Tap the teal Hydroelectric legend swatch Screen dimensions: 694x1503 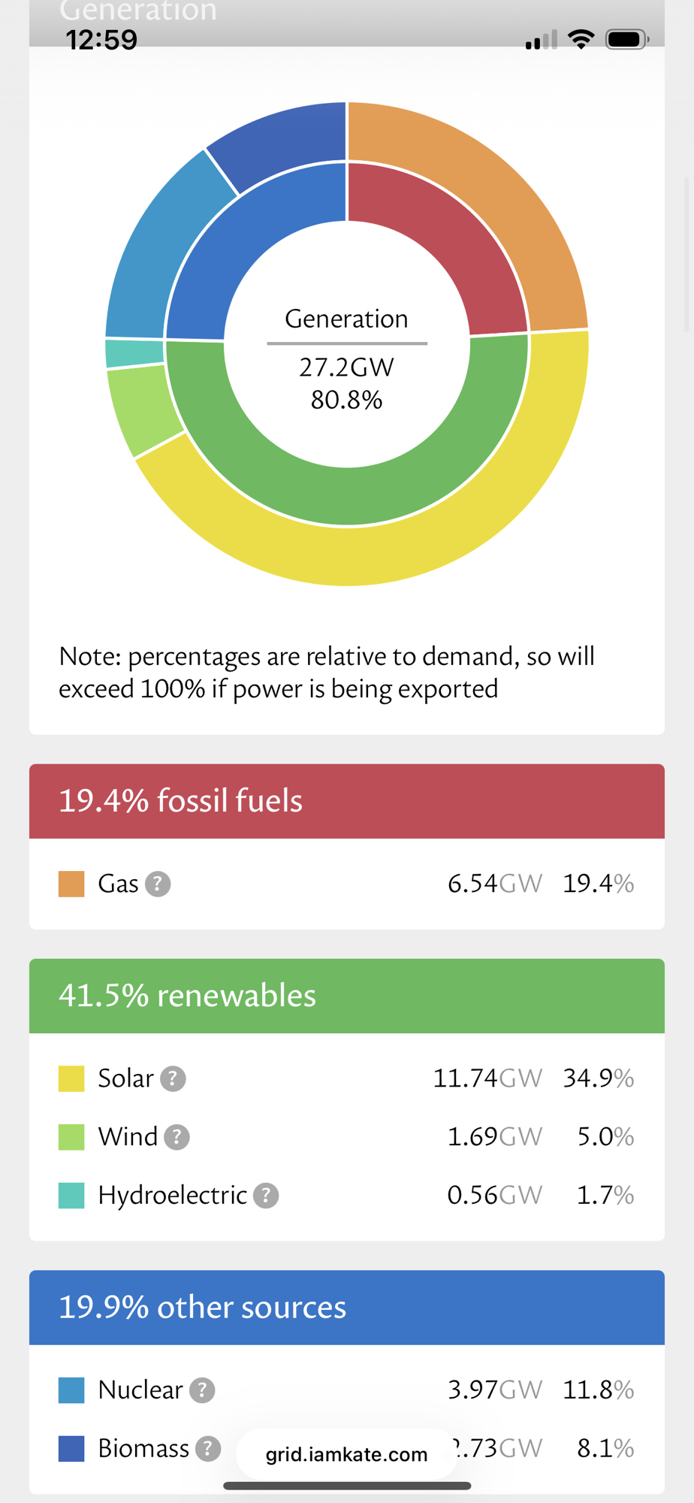point(71,1195)
